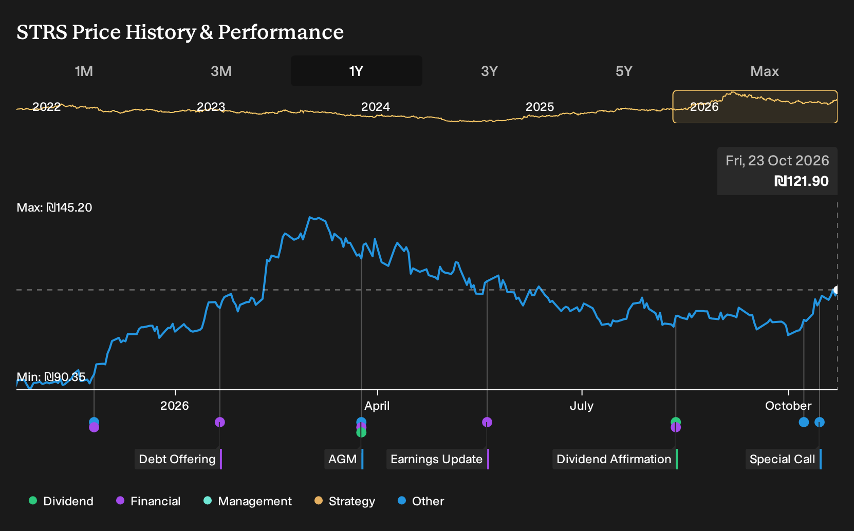This screenshot has height=531, width=854.
Task: Toggle the Other legend filter
Action: [421, 501]
